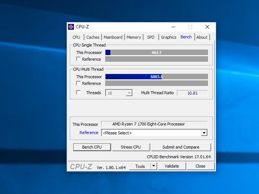Click the AMD Ryzen 7 1700 processor name field
The width and height of the screenshot is (259, 194).
(x=155, y=124)
